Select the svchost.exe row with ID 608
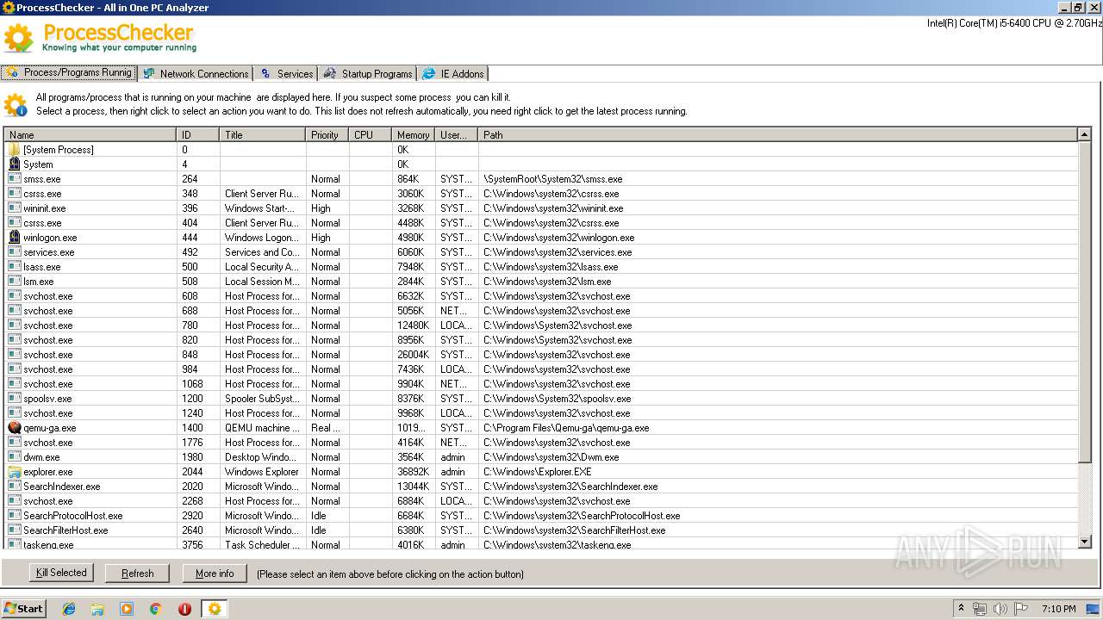 (x=541, y=296)
